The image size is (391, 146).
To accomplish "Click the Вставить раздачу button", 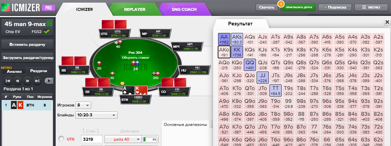I will [27, 45].
